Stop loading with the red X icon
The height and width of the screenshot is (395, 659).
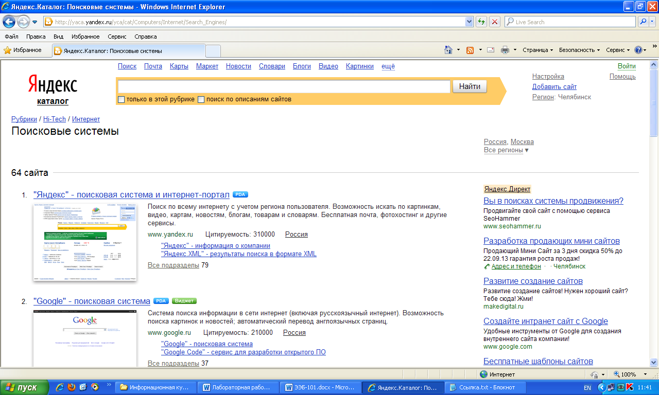tap(494, 22)
